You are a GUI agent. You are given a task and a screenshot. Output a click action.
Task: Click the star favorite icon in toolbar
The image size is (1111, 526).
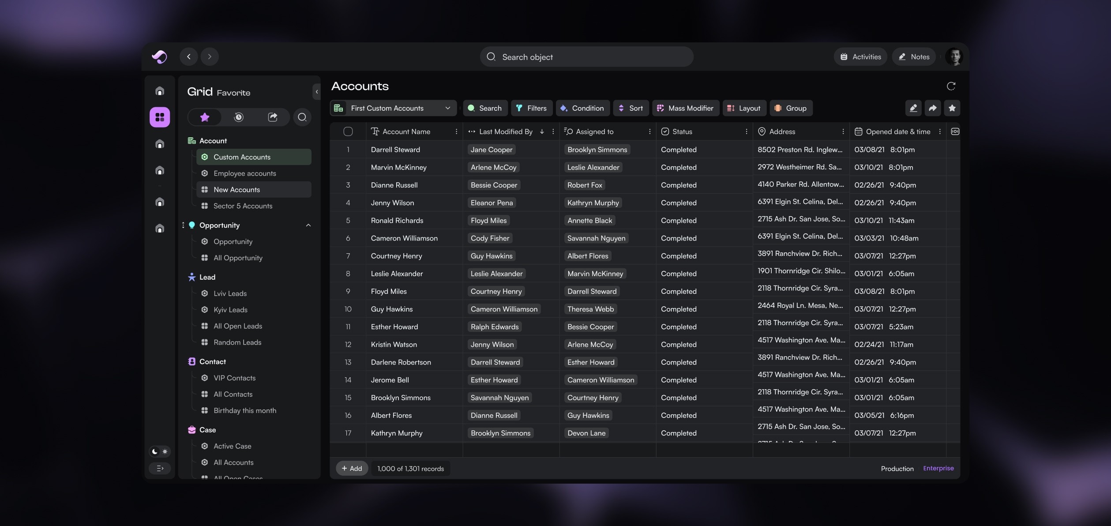click(952, 108)
